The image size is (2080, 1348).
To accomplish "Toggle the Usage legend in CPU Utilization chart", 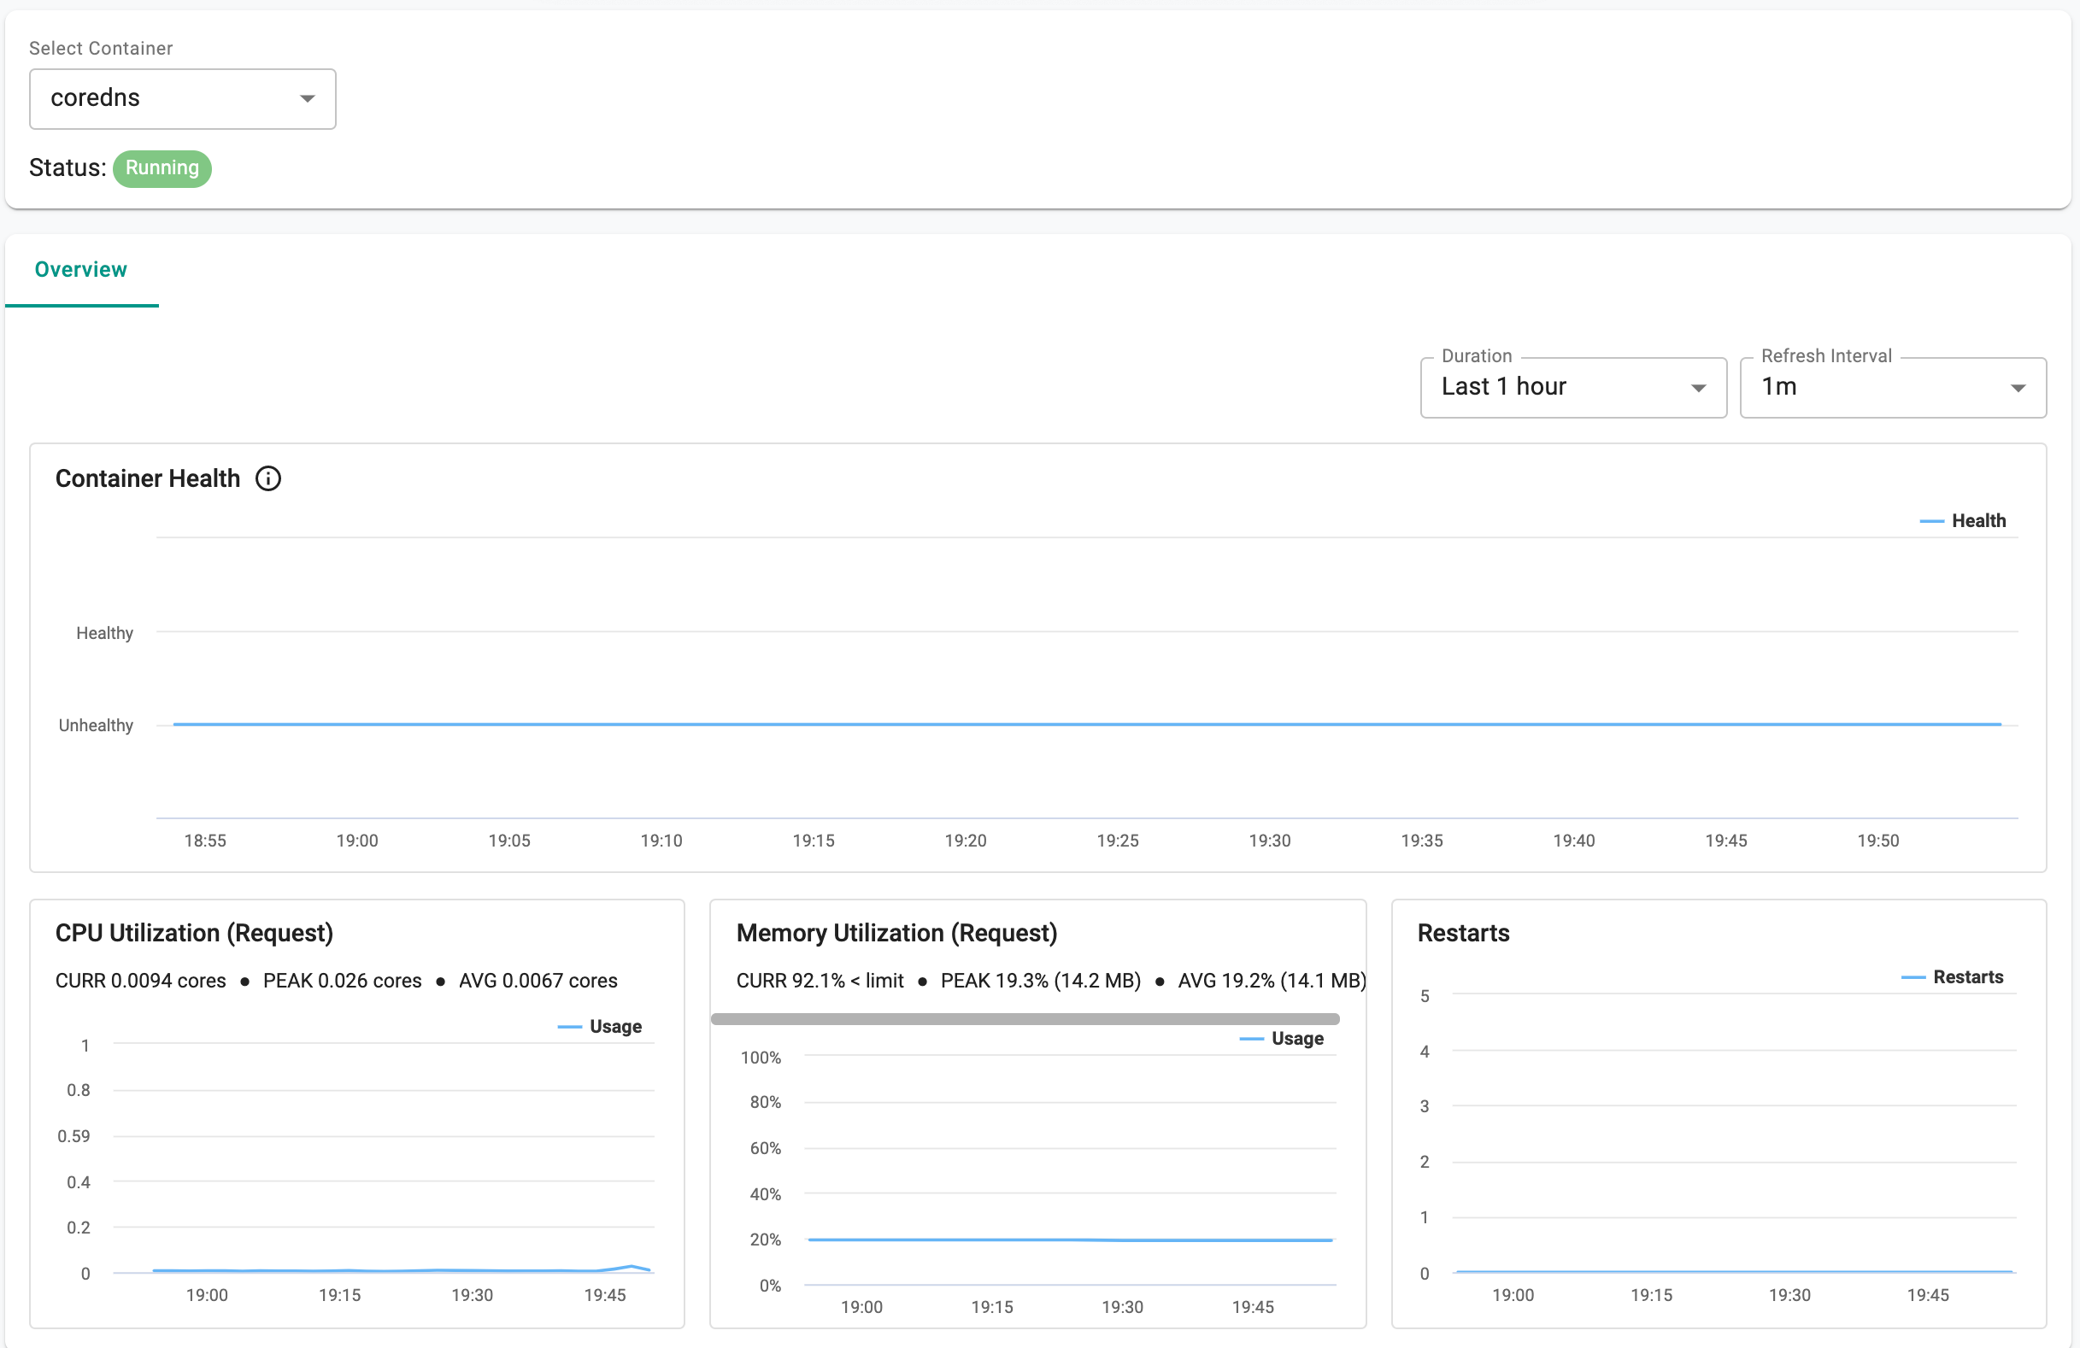I will tap(600, 1027).
